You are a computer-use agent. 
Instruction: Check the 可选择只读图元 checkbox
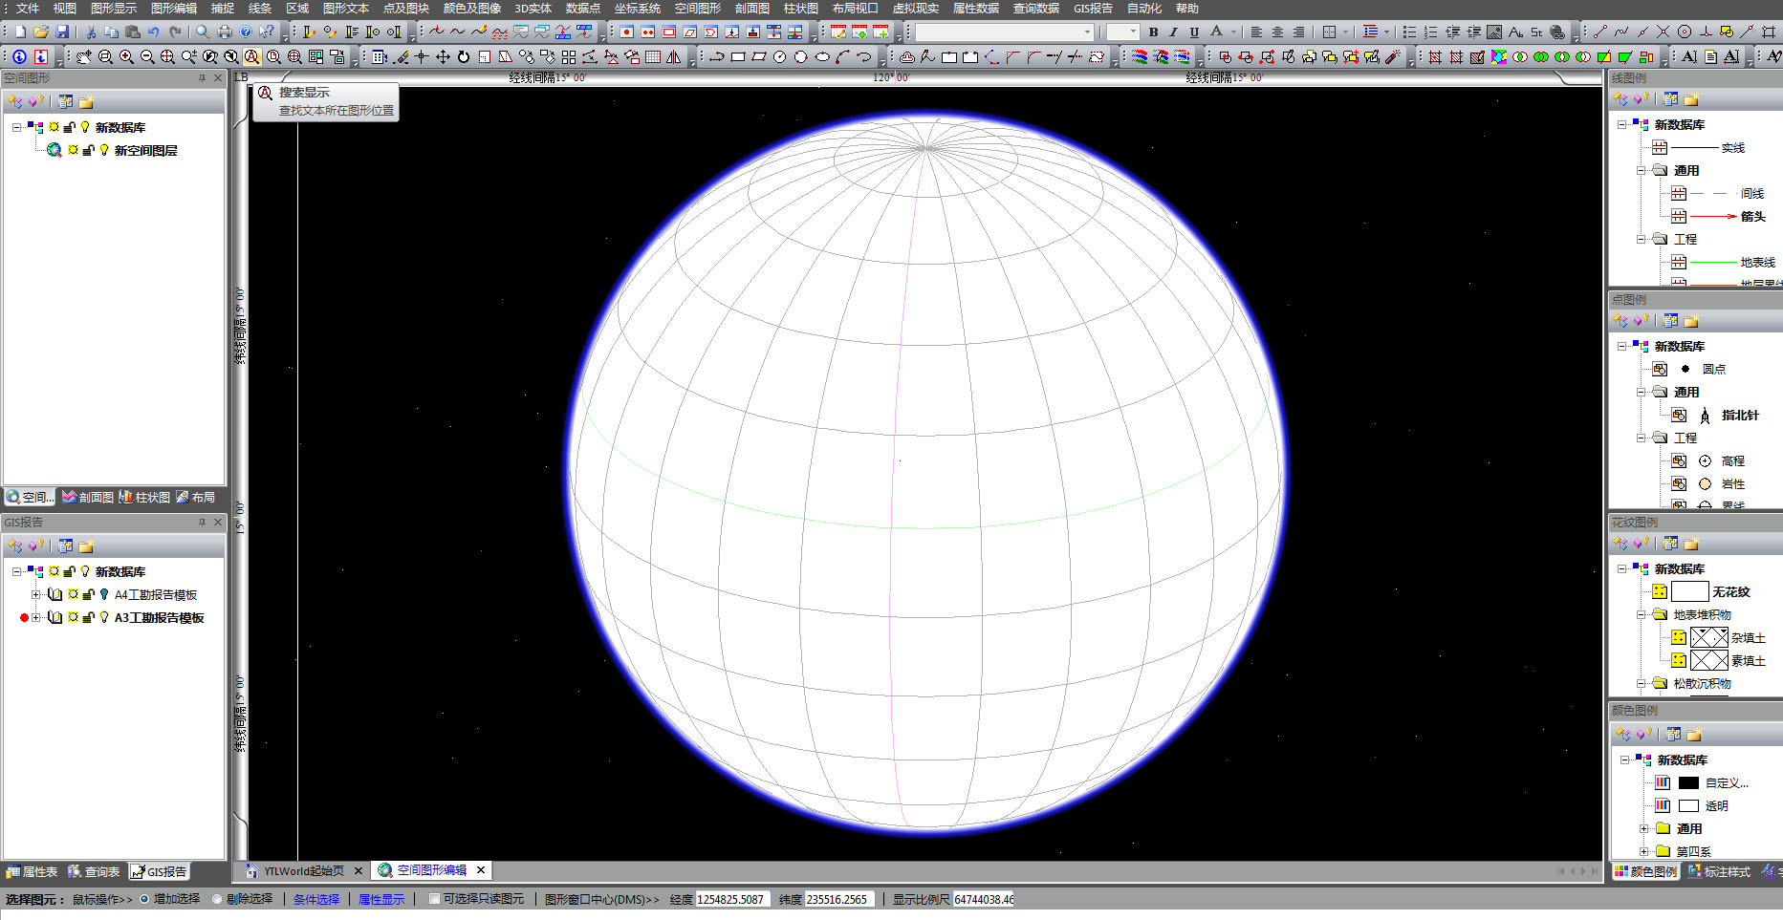(435, 899)
